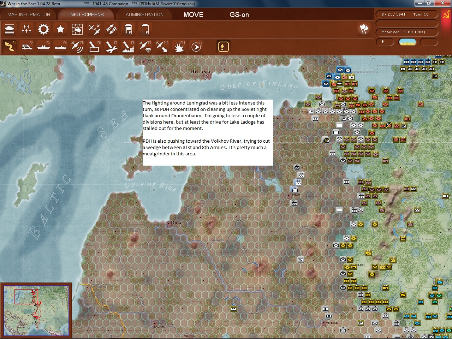Screen dimensions: 452x339
Task: Select the F9 air transport mode
Action: [x=145, y=47]
